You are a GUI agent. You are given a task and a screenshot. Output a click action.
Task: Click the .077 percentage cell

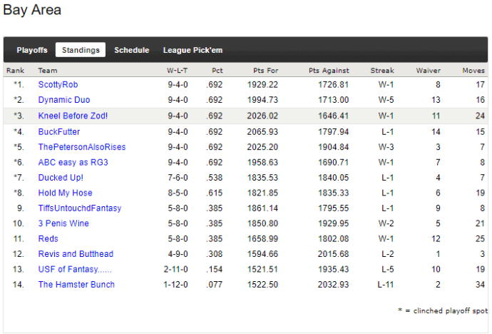(x=215, y=285)
